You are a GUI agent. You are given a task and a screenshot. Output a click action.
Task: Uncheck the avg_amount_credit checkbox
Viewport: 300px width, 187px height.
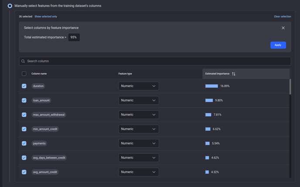click(x=24, y=172)
